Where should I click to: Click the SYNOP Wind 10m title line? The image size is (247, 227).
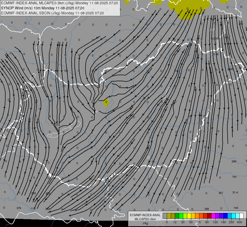[43, 8]
